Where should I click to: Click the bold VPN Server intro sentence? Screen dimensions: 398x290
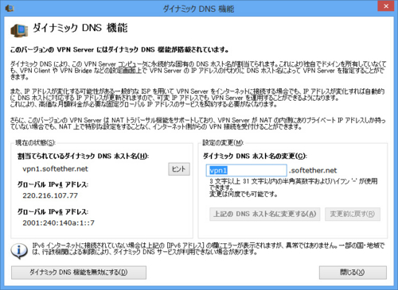(x=119, y=49)
